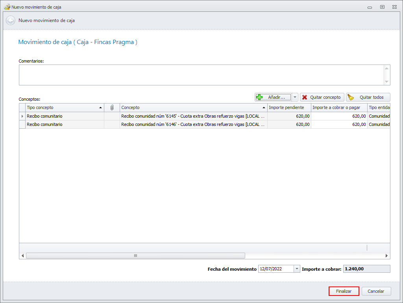Click Importe pendiente column header

pyautogui.click(x=289, y=107)
